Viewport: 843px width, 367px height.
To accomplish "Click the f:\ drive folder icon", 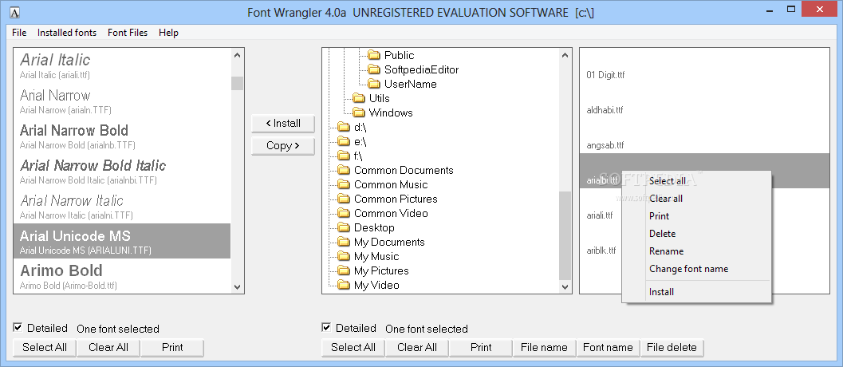I will pos(344,156).
